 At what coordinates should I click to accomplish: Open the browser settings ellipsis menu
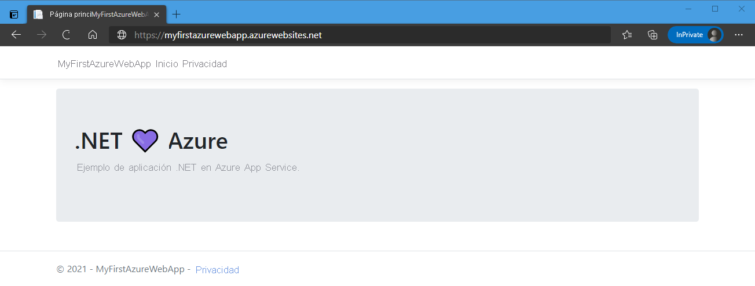tap(739, 35)
